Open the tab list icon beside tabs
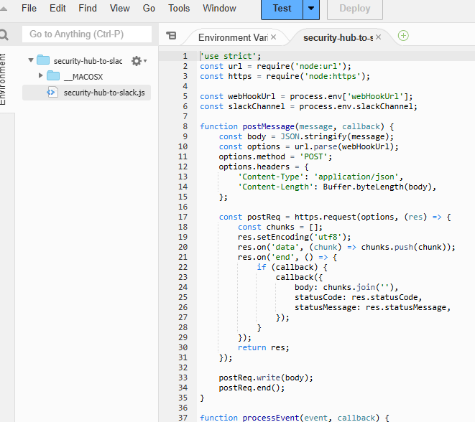The height and width of the screenshot is (422, 475). pyautogui.click(x=171, y=36)
